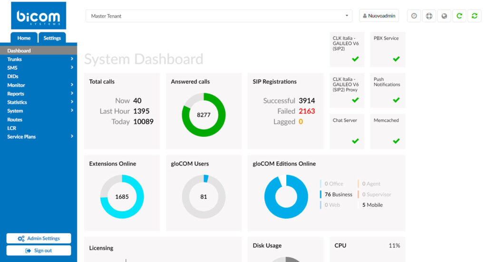Image resolution: width=487 pixels, height=262 pixels.
Task: Click the Successful registrations value 3914
Action: pos(307,101)
